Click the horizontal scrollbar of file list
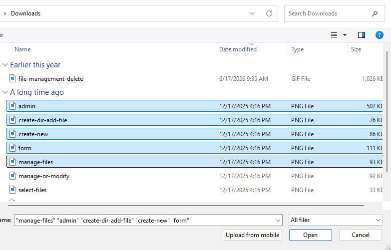The width and height of the screenshot is (391, 250). (x=186, y=206)
